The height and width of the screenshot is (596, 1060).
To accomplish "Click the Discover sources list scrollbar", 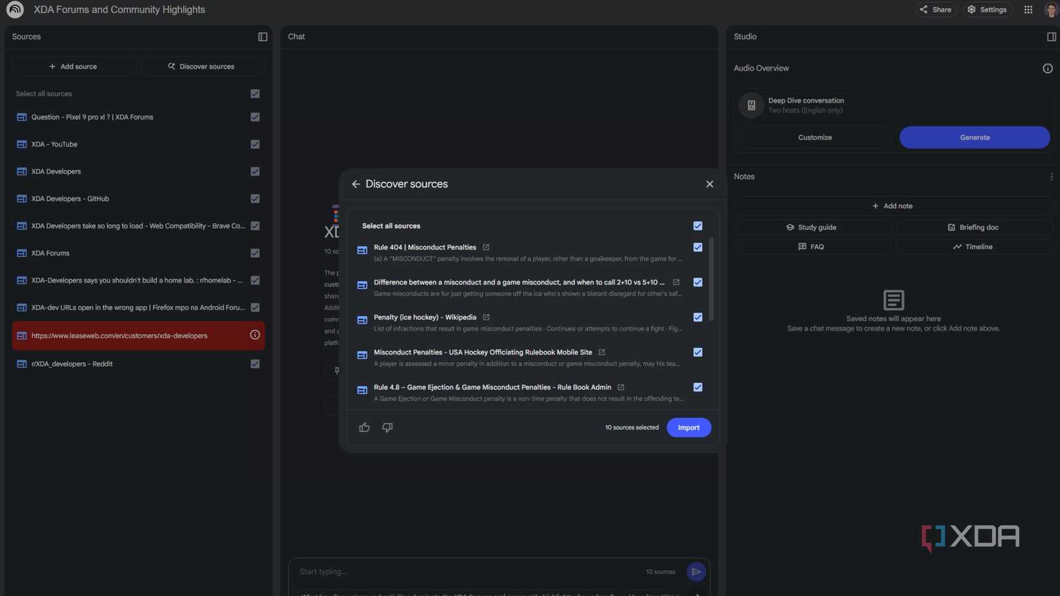I will pos(711,279).
